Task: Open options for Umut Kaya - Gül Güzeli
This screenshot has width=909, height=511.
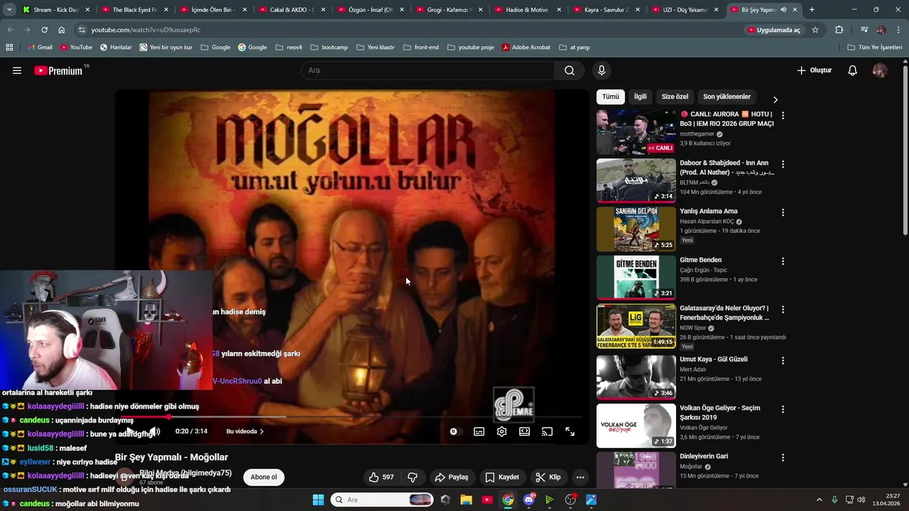Action: click(x=783, y=361)
